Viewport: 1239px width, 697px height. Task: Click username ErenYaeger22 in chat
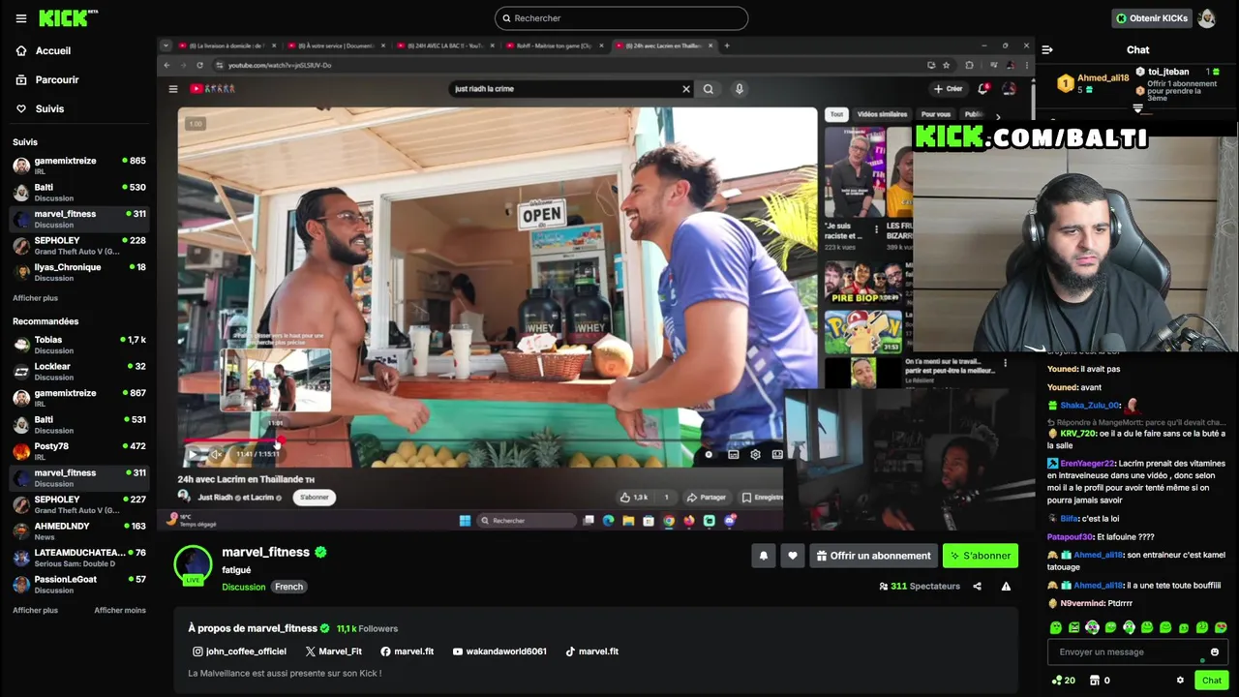tap(1087, 464)
